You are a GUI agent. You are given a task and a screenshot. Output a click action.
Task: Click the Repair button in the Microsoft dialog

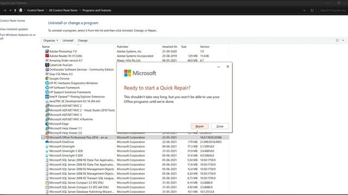tap(200, 126)
